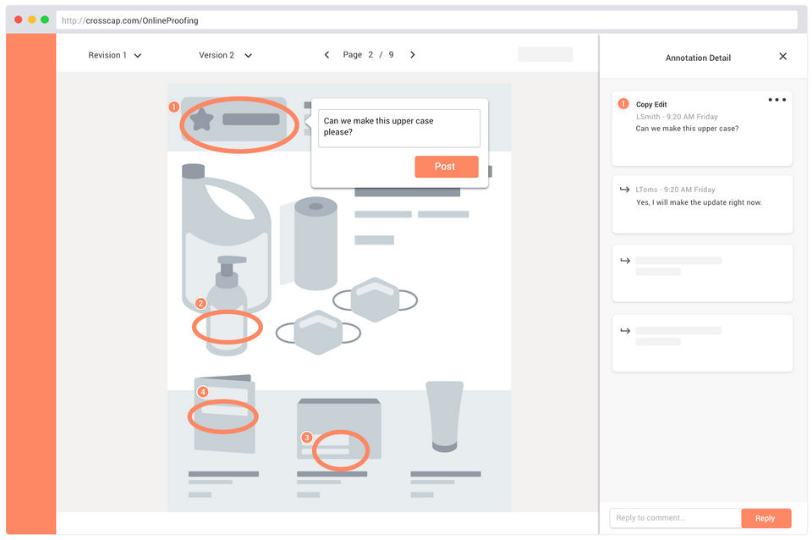The height and width of the screenshot is (540, 812).
Task: Select LToms reply comment card
Action: 702,204
